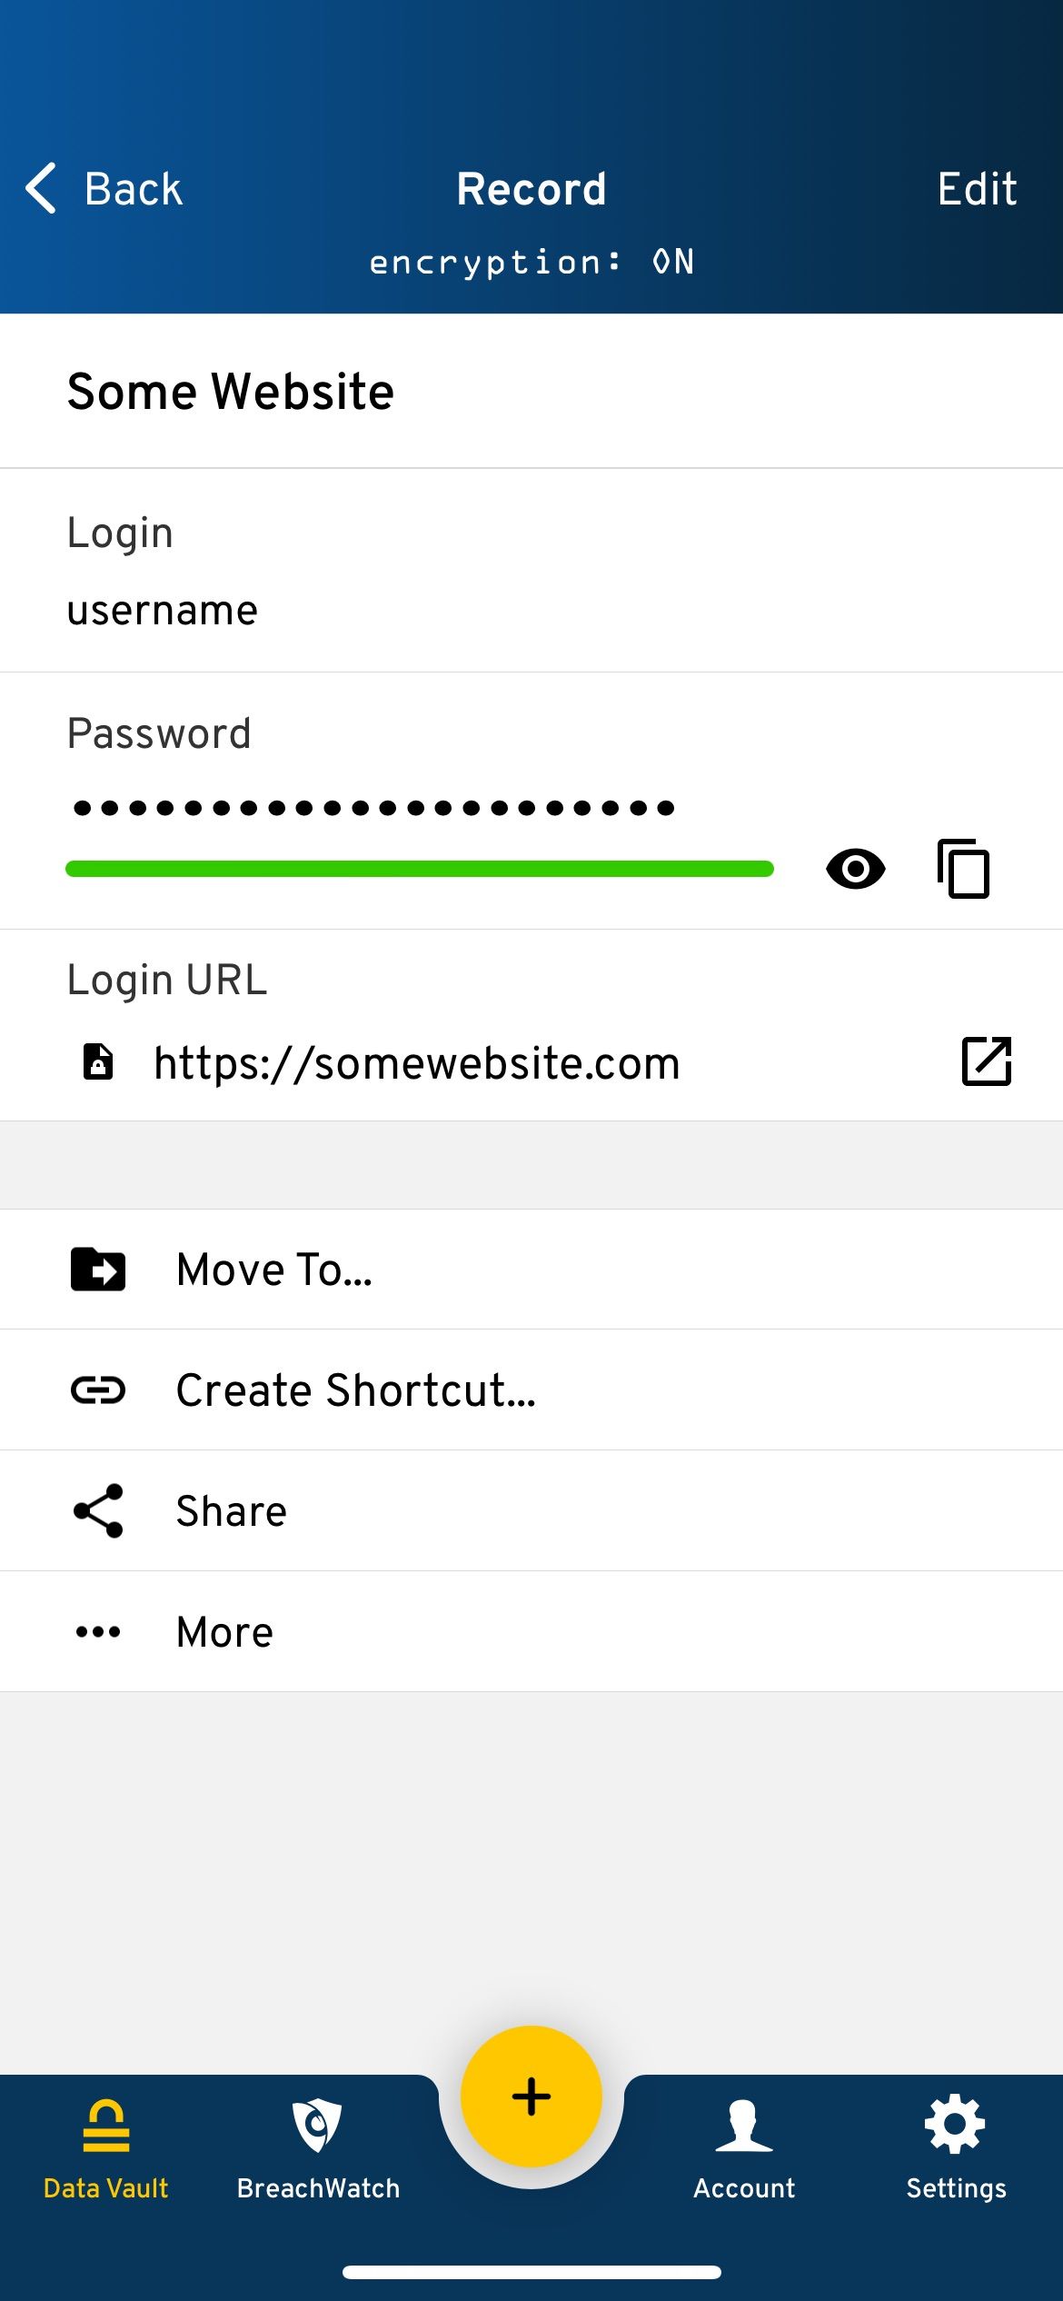This screenshot has width=1063, height=2301.
Task: Go to the Settings tab
Action: (956, 2149)
